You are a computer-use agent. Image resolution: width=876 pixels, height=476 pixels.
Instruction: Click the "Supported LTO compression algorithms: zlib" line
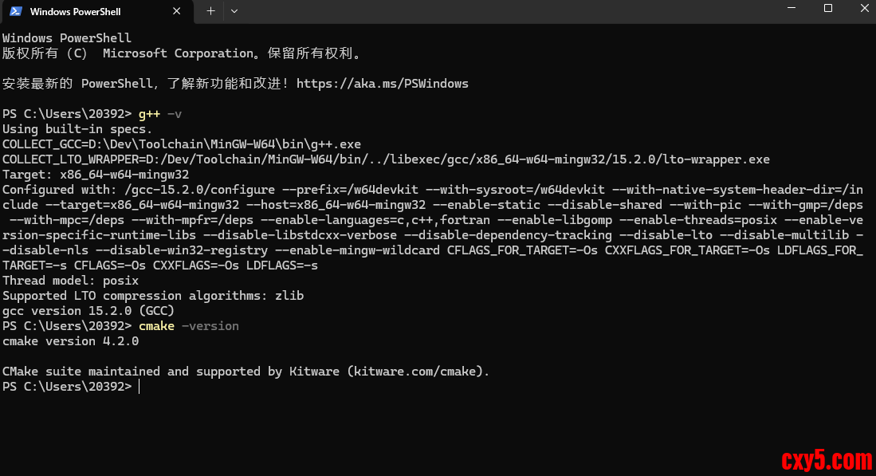coord(153,296)
